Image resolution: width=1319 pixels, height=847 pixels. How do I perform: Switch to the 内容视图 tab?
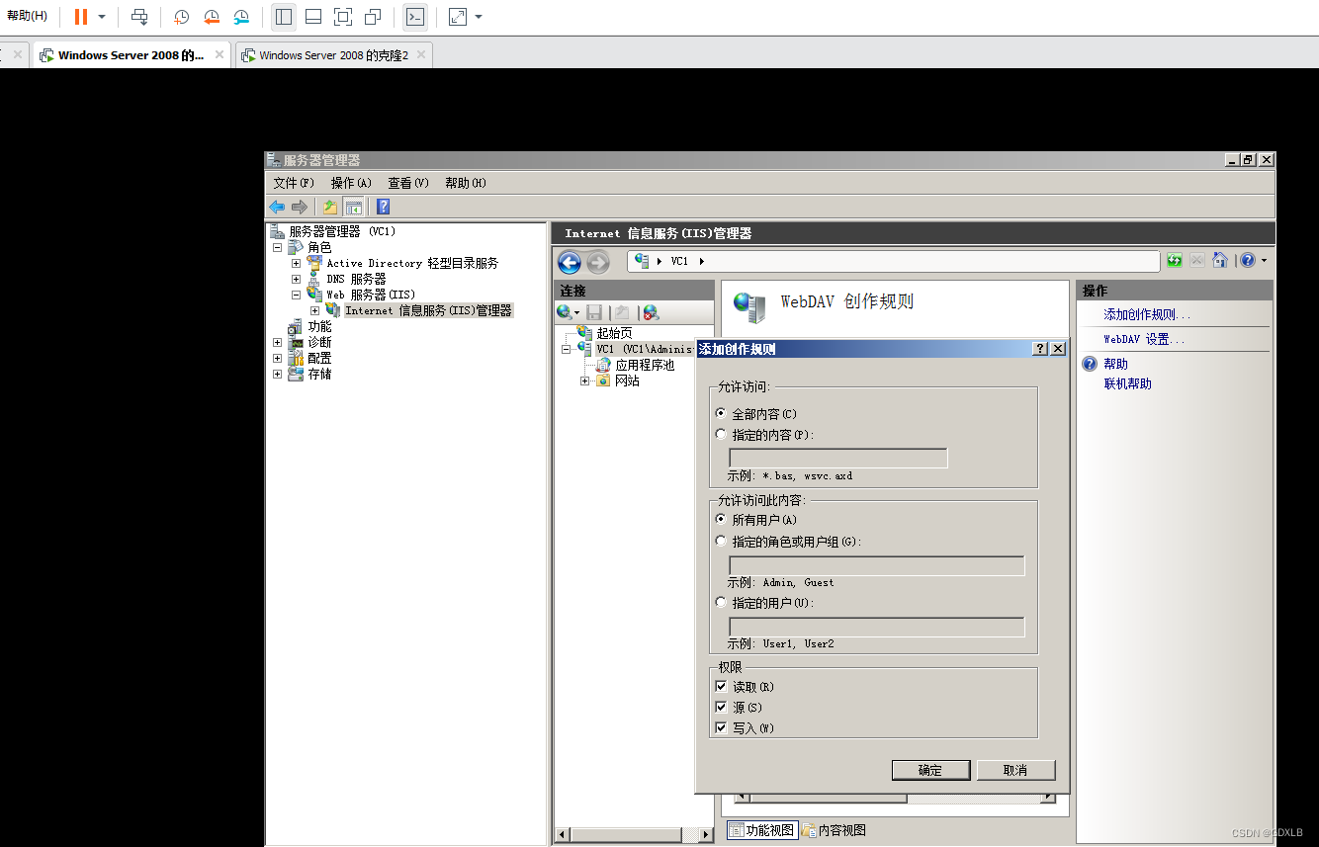point(835,830)
